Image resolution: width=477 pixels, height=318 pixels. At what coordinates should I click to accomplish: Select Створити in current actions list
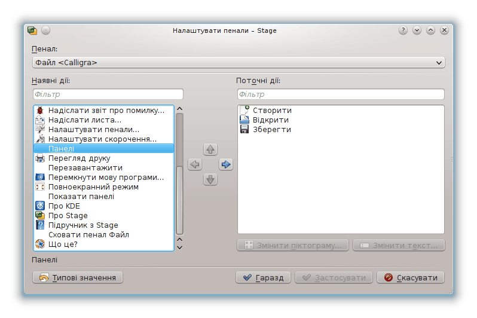tap(272, 111)
